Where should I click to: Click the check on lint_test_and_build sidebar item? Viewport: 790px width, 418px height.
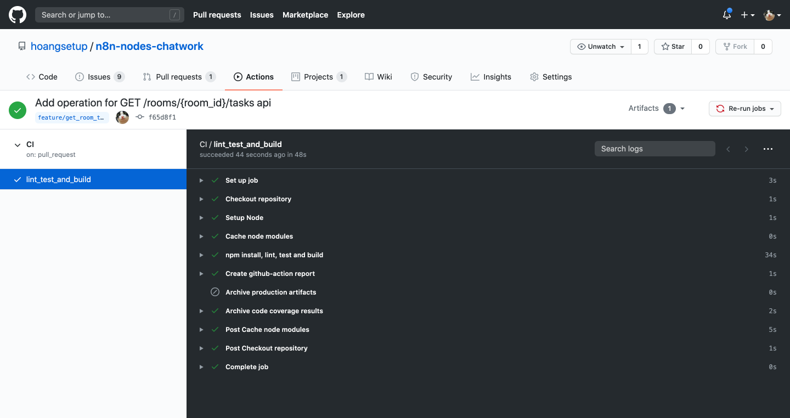(18, 179)
